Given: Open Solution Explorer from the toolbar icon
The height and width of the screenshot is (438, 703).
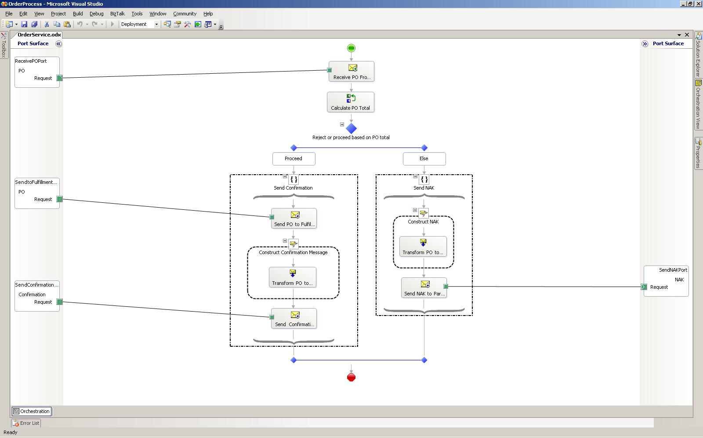Looking at the screenshot, I should point(167,24).
